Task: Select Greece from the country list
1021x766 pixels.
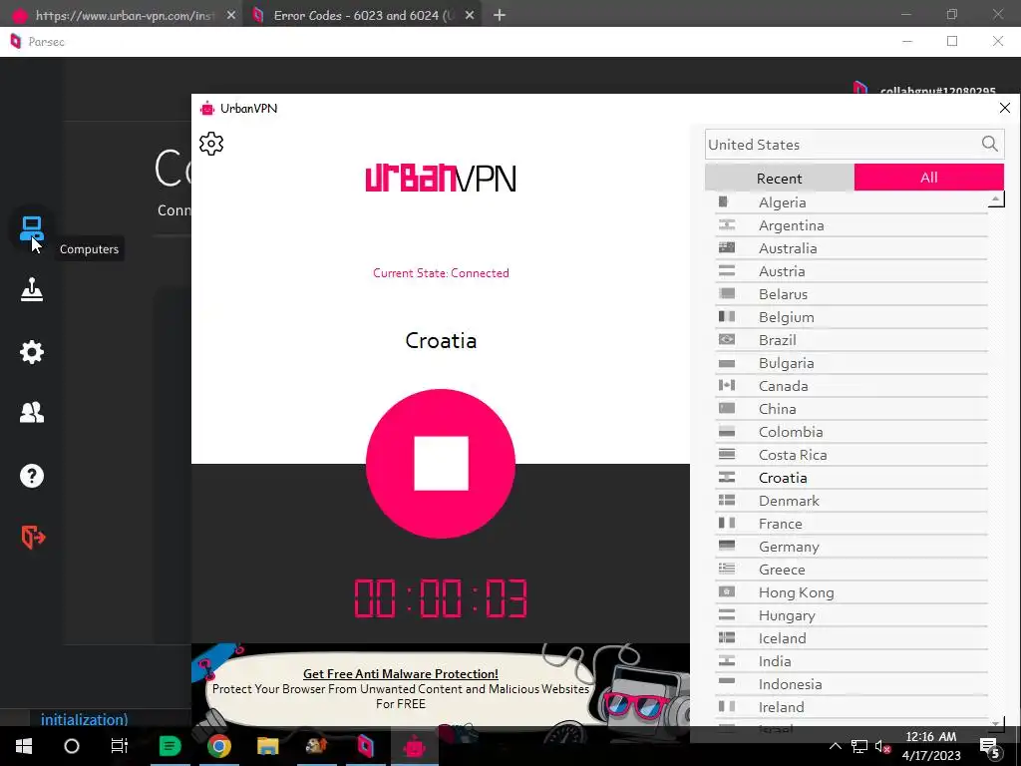Action: [x=851, y=570]
